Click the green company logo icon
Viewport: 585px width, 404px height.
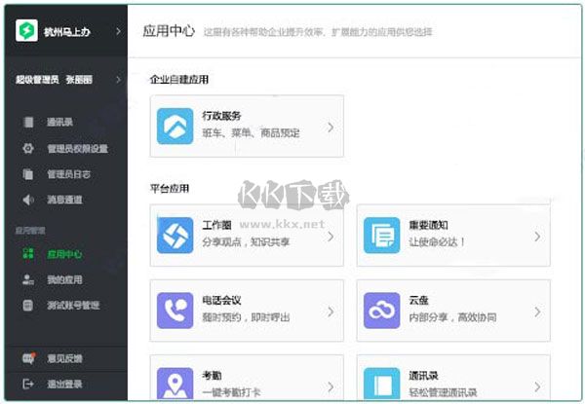click(26, 30)
